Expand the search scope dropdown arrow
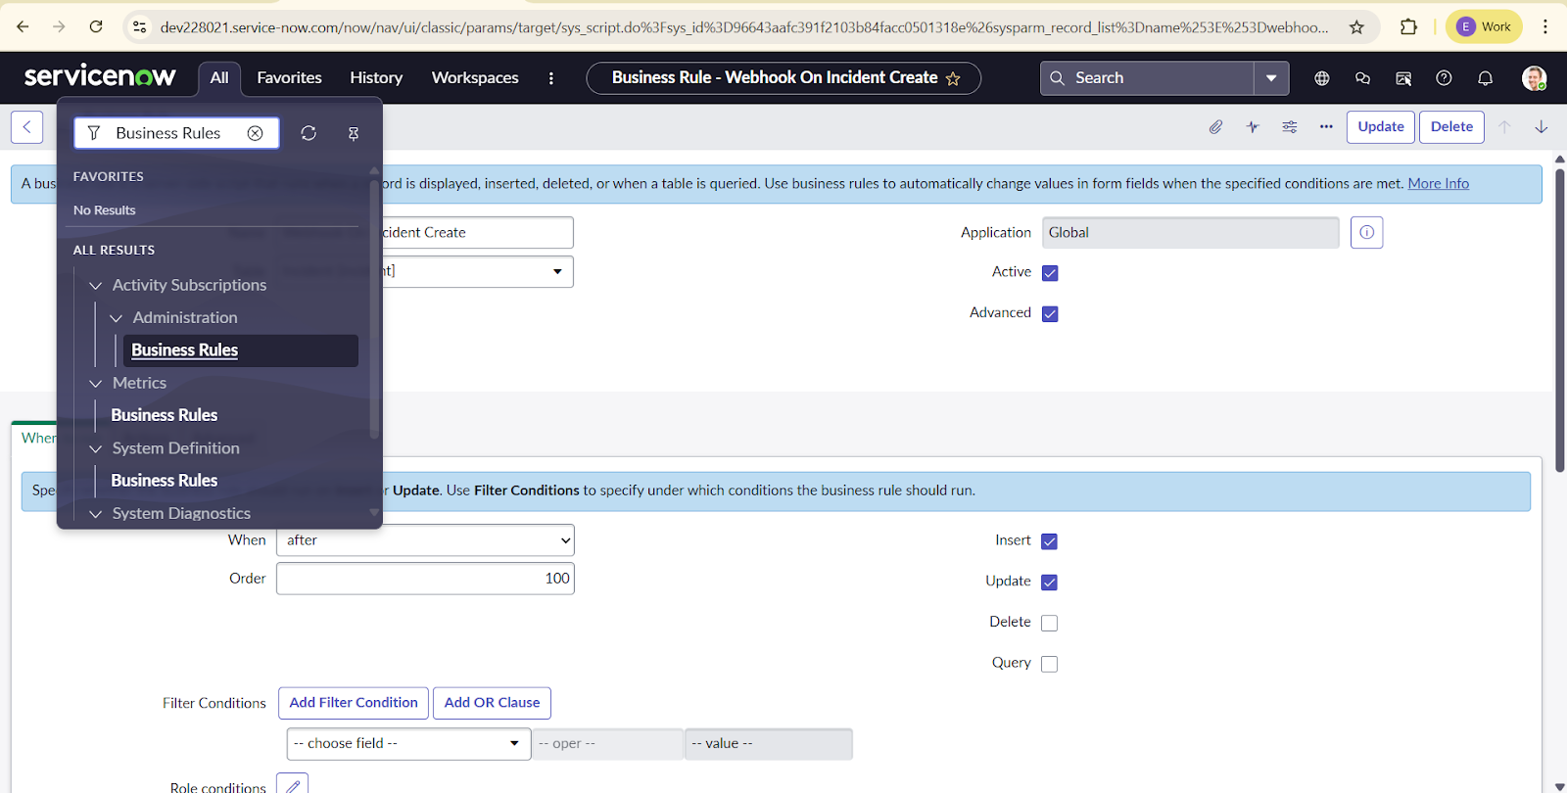The width and height of the screenshot is (1567, 793). 1271,78
